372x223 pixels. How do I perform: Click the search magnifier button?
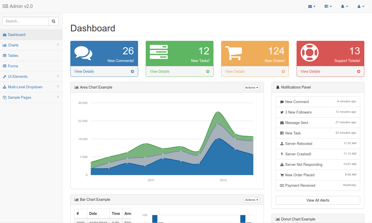tap(53, 21)
